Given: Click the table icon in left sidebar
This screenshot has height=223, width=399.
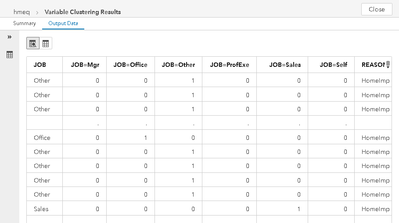Looking at the screenshot, I should [10, 55].
